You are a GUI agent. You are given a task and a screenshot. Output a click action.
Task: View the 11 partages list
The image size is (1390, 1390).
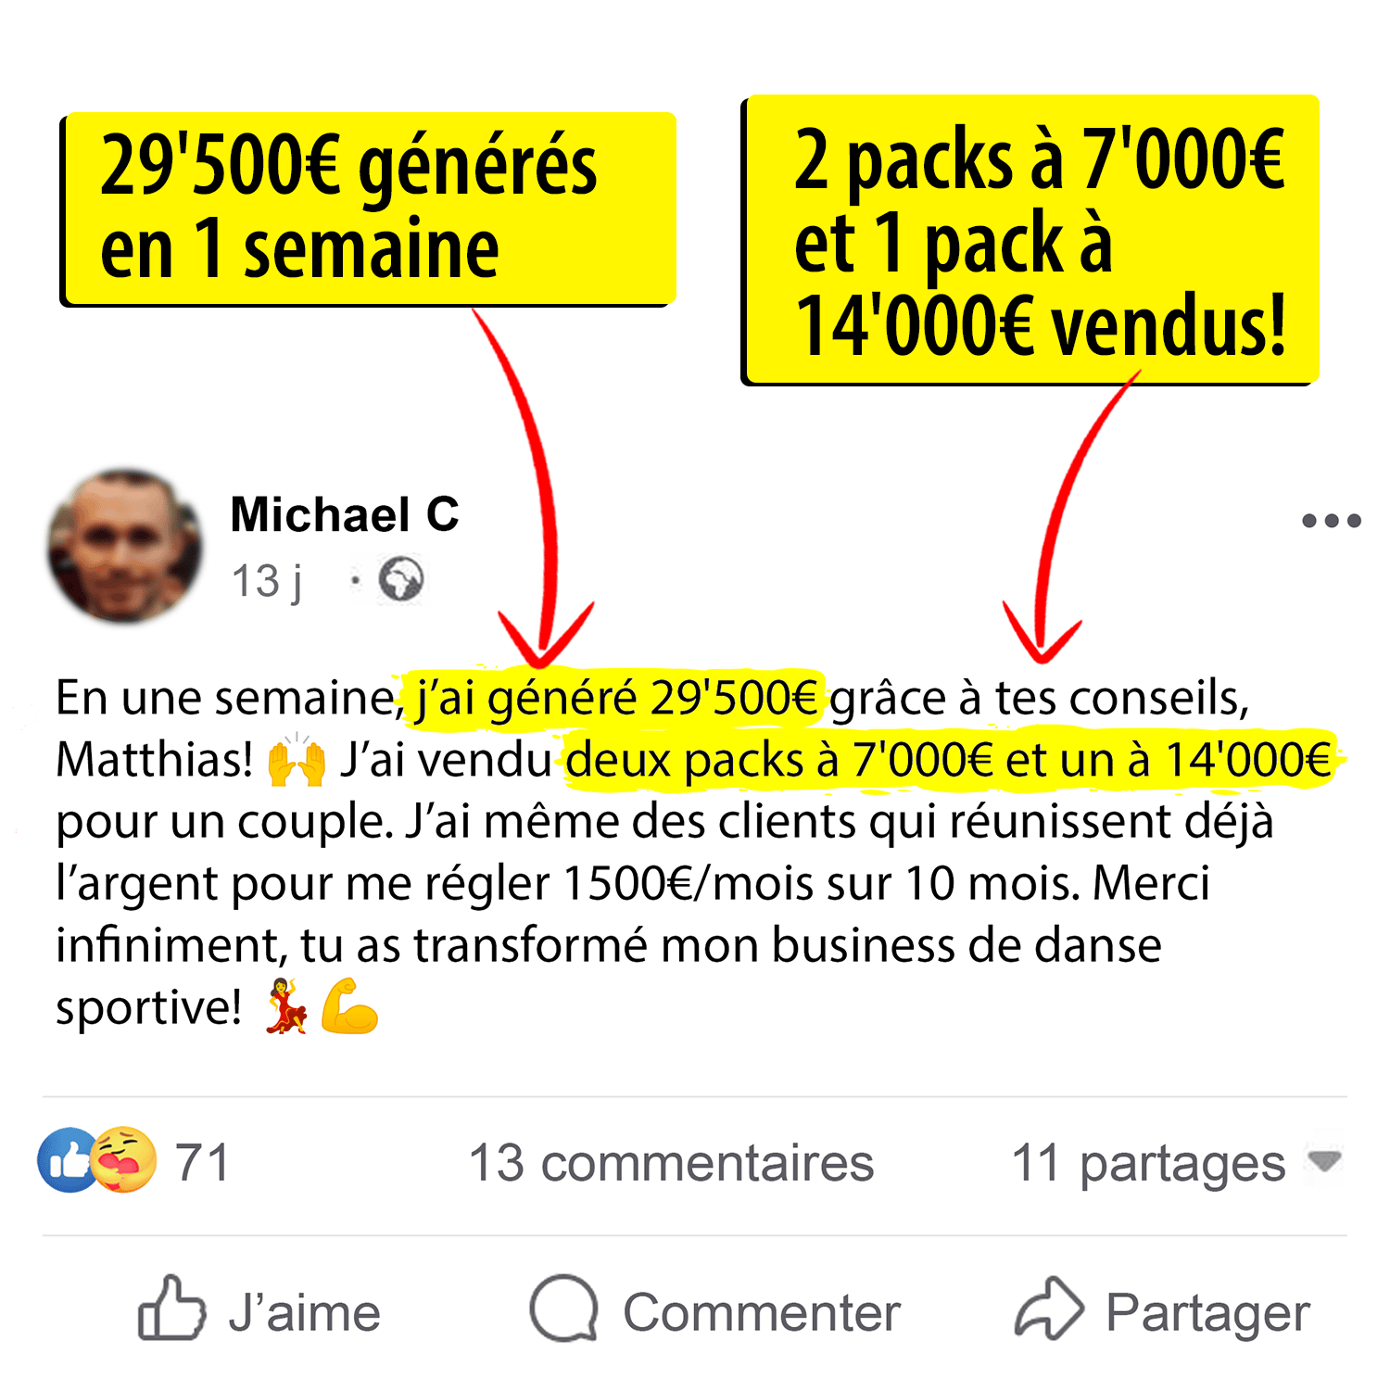1148,1164
